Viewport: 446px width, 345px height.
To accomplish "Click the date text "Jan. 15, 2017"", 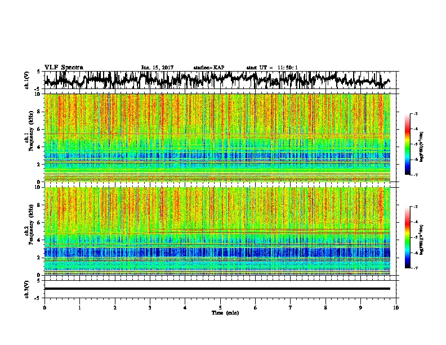I will [x=157, y=68].
